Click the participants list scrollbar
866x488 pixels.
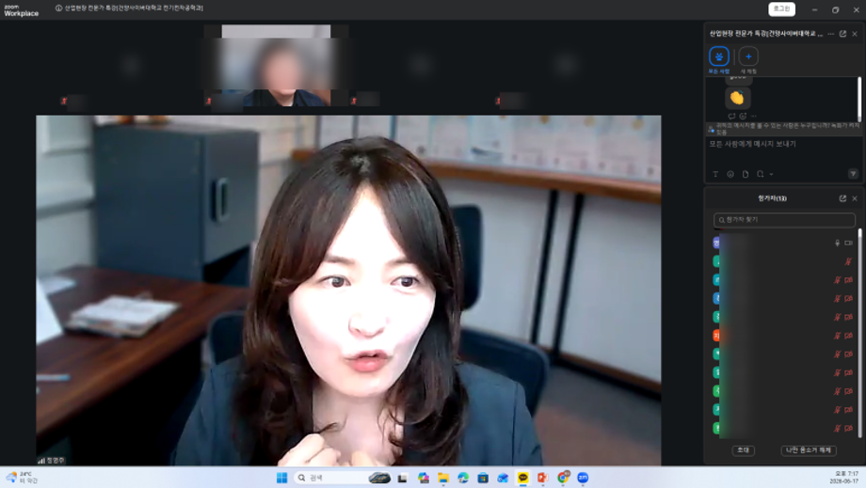pyautogui.click(x=860, y=334)
